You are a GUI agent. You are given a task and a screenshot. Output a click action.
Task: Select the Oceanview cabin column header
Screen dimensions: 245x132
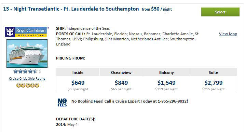click(x=121, y=72)
